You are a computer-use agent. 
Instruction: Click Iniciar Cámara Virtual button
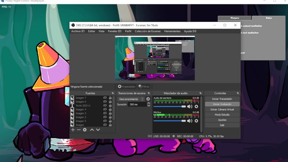tap(222, 109)
